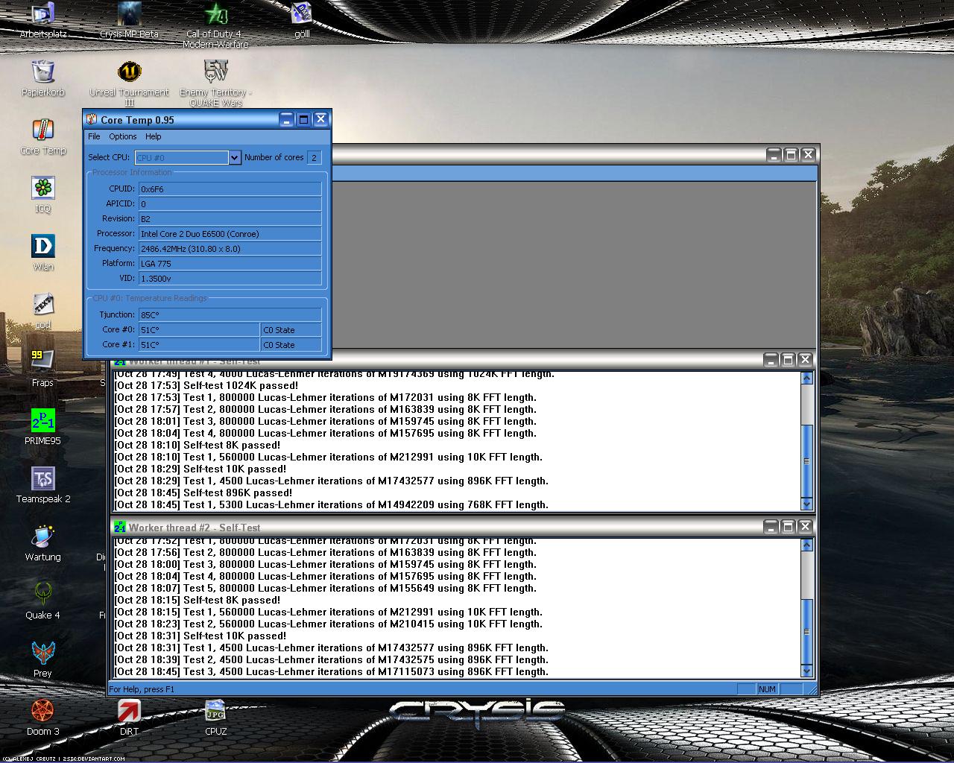Click the Processor name field
The width and height of the screenshot is (954, 763).
pos(230,234)
